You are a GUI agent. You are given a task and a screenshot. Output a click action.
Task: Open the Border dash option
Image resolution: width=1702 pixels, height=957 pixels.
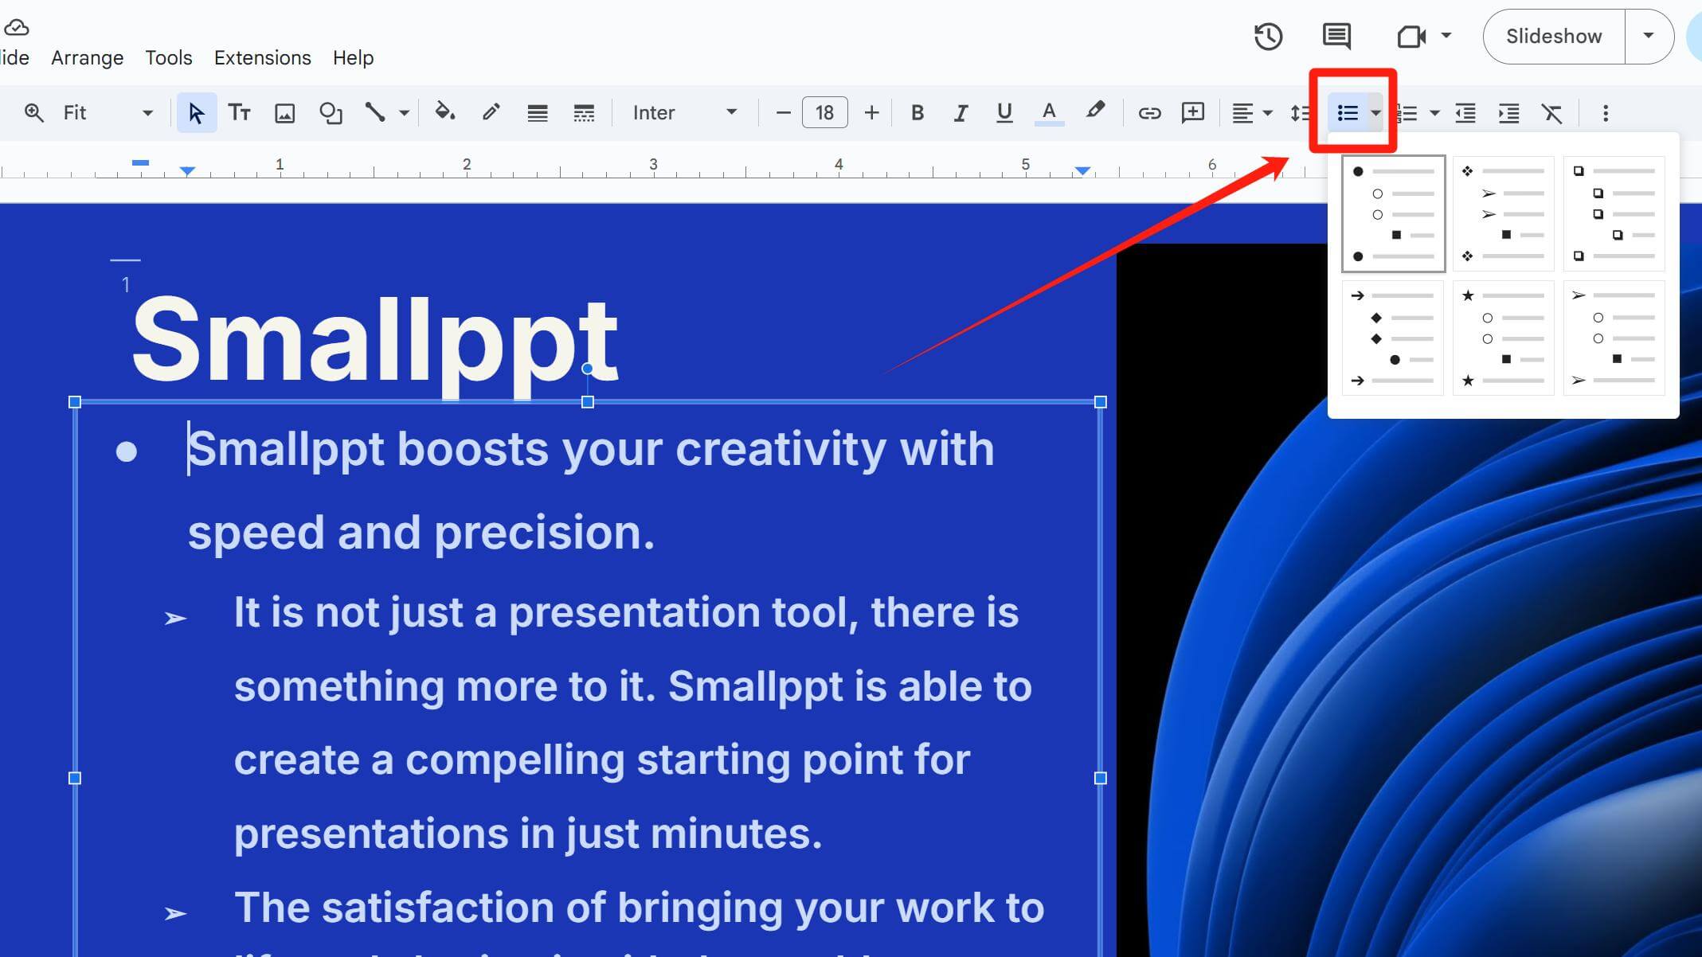pyautogui.click(x=584, y=113)
